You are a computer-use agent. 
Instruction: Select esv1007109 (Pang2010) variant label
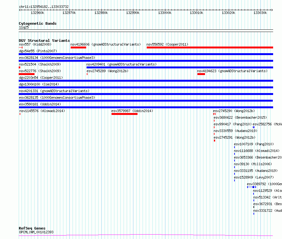click(254, 144)
